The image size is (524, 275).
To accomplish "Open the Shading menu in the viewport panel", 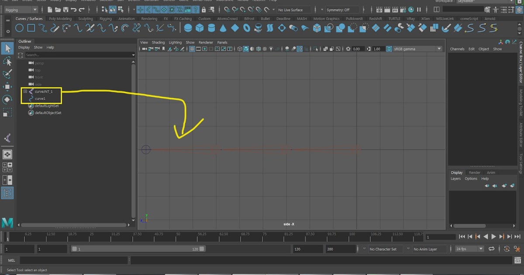I will coord(159,42).
